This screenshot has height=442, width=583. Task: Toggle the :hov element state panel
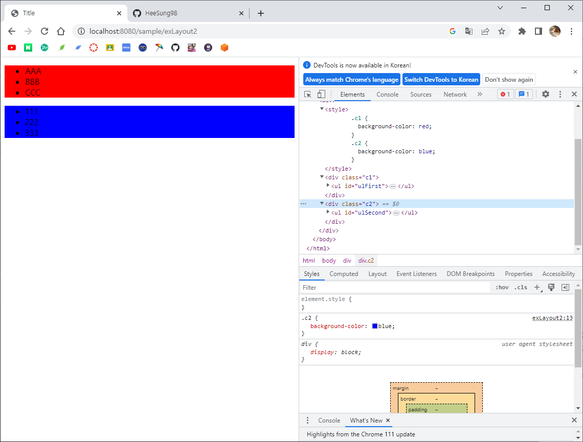pyautogui.click(x=502, y=288)
